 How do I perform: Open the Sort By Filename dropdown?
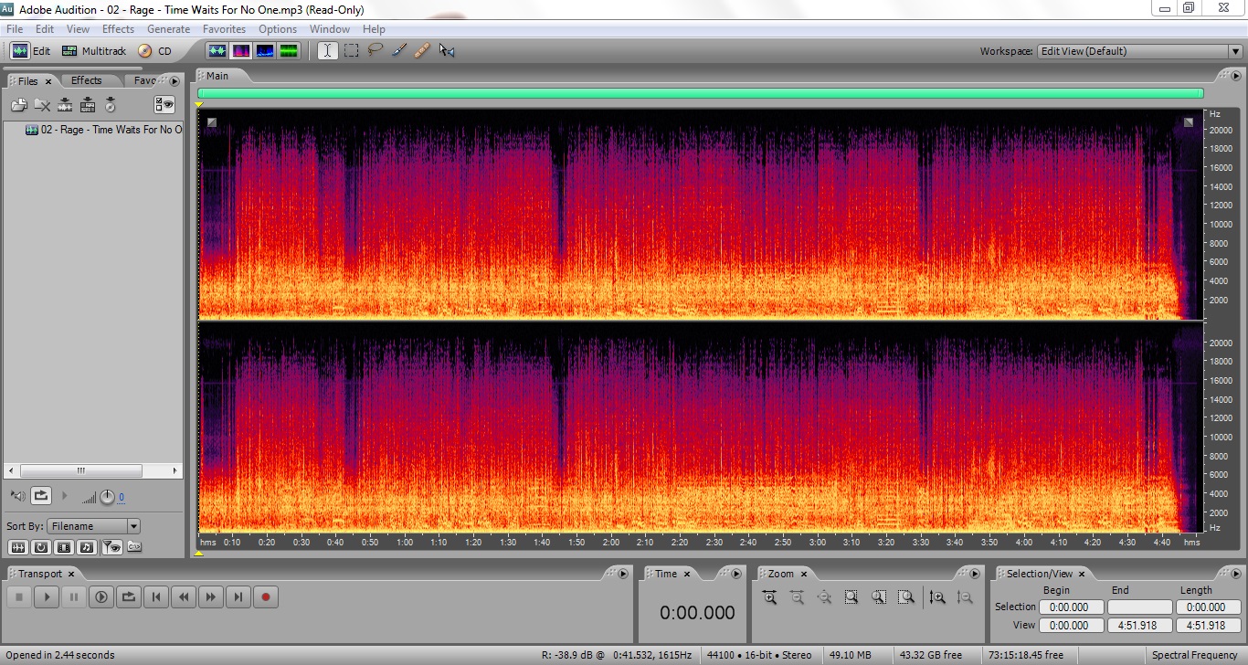tap(133, 526)
